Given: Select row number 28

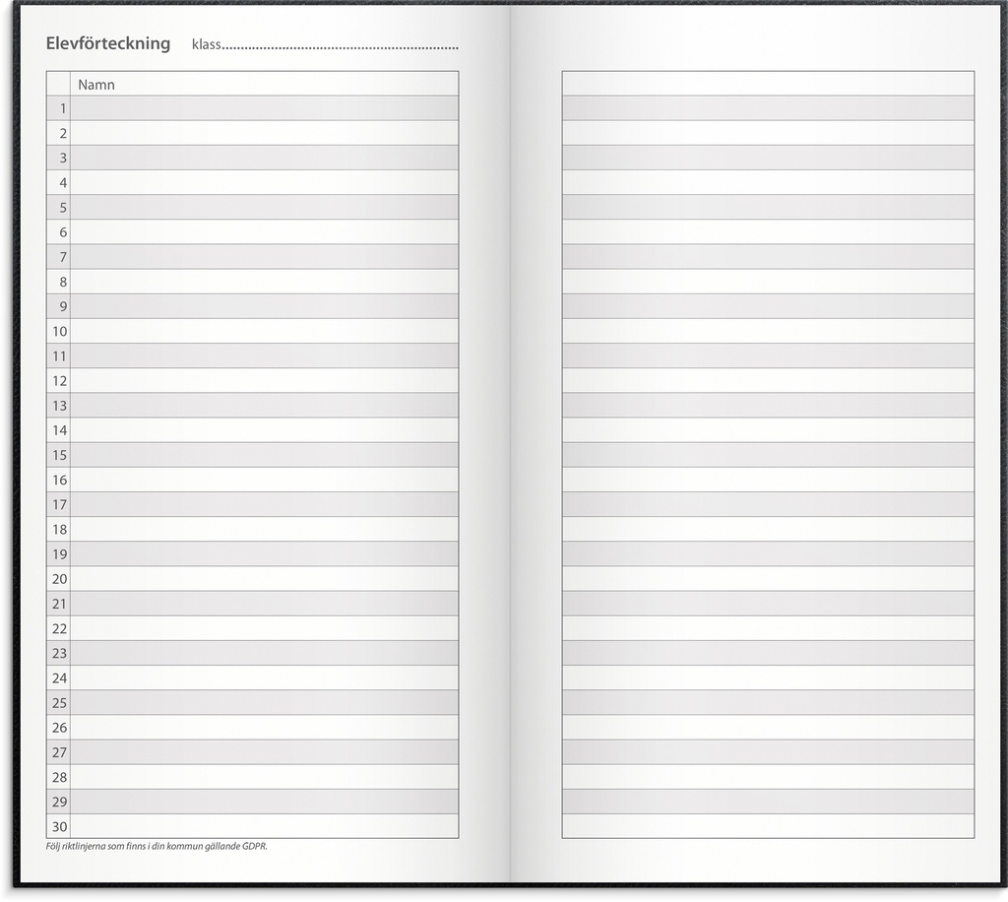Looking at the screenshot, I should (252, 777).
